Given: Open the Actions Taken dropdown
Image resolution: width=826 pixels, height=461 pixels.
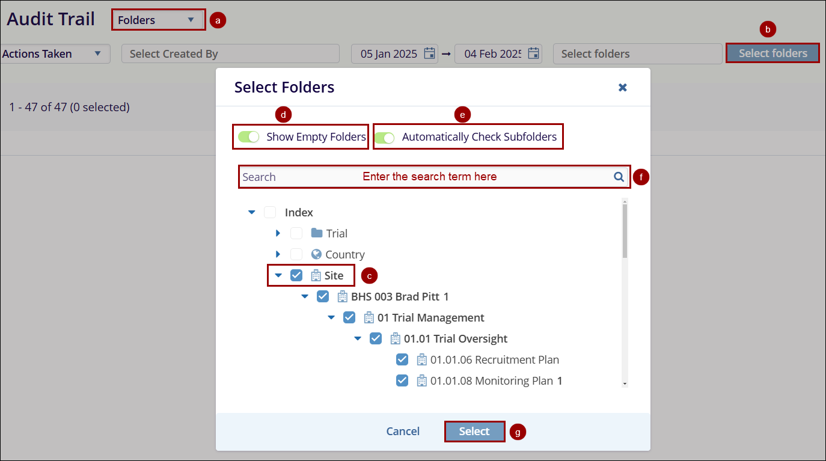Looking at the screenshot, I should coord(53,53).
